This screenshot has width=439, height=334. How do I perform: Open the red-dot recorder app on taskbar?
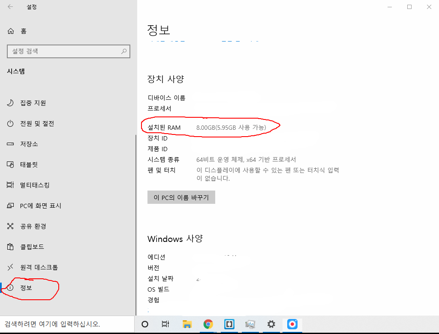coord(292,324)
